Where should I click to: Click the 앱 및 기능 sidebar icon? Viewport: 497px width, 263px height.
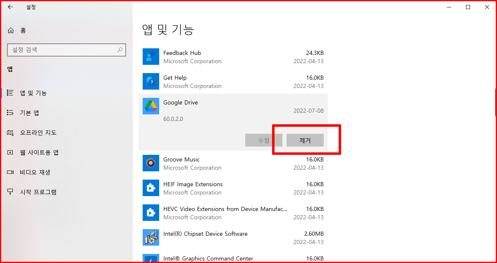(x=11, y=93)
